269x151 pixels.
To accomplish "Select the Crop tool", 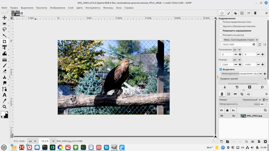I will pyautogui.click(x=5, y=41).
